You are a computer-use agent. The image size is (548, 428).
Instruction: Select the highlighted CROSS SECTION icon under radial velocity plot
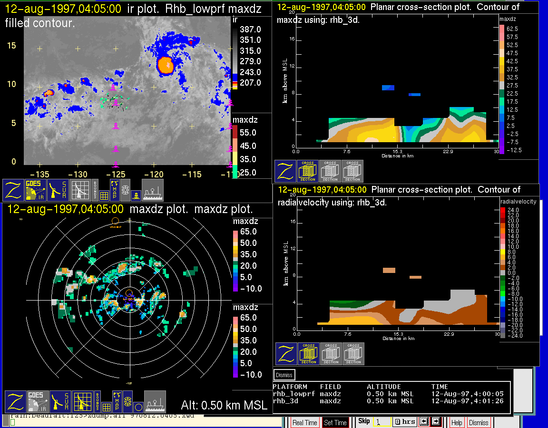coord(309,354)
